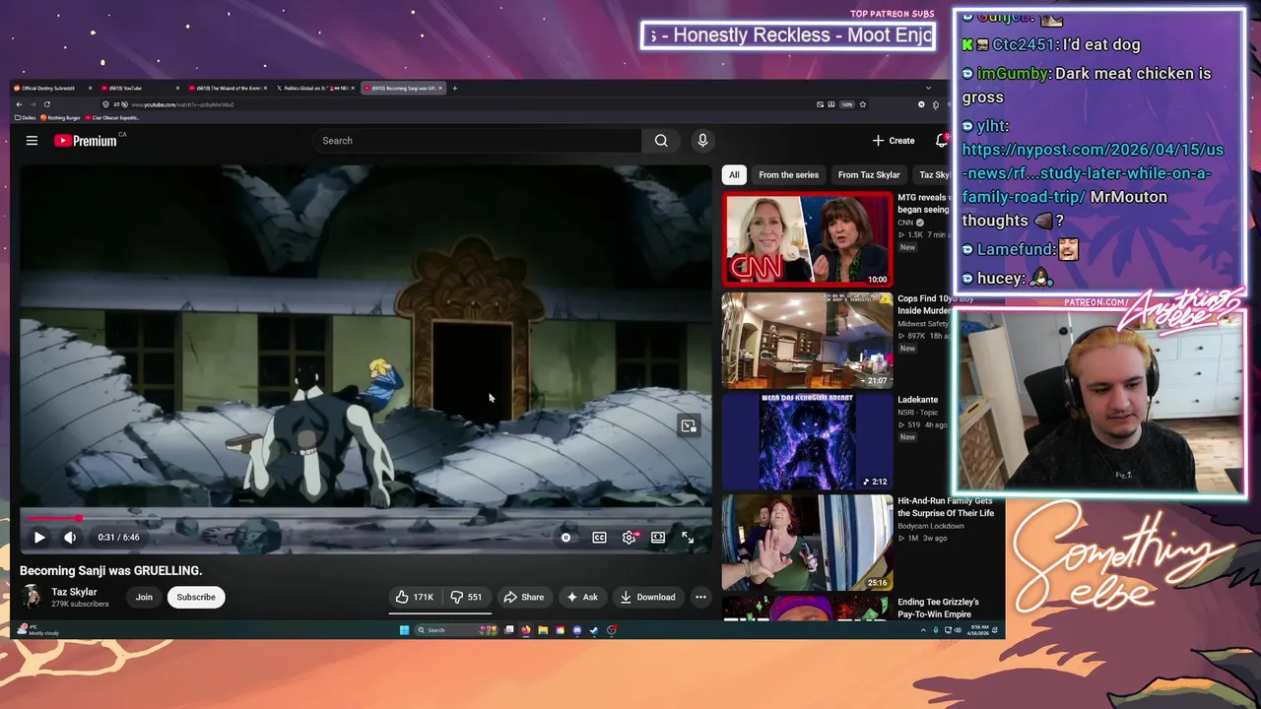
Task: Open the Ladekante video thumbnail
Action: coord(808,441)
